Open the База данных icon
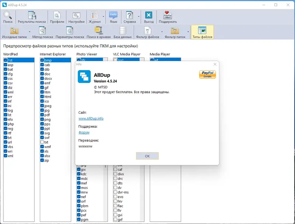The width and height of the screenshot is (295, 224). (122, 31)
